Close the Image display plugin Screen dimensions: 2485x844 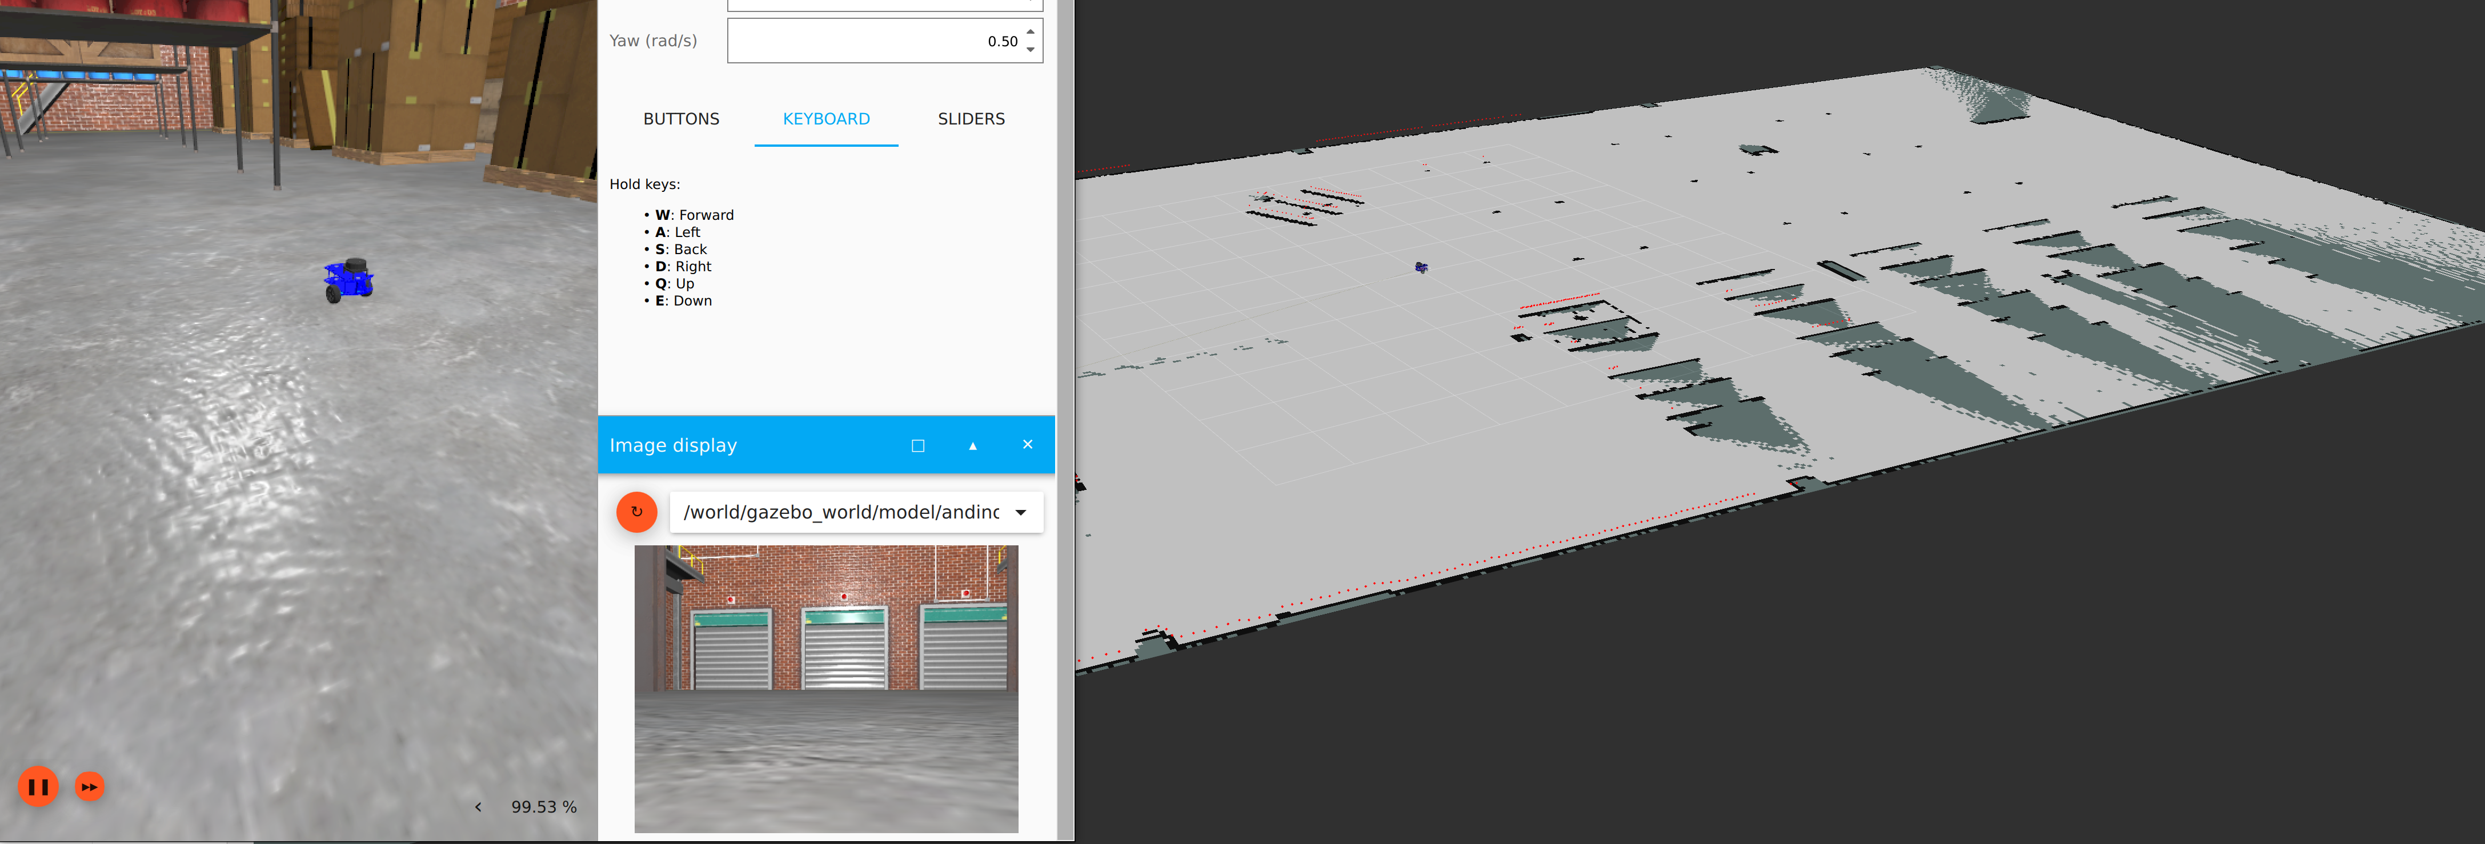click(x=1027, y=445)
